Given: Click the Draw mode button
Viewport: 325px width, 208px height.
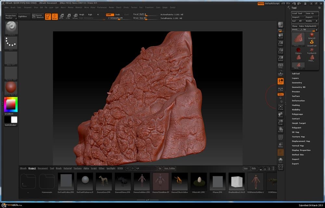Looking at the screenshot, I should [x=55, y=16].
